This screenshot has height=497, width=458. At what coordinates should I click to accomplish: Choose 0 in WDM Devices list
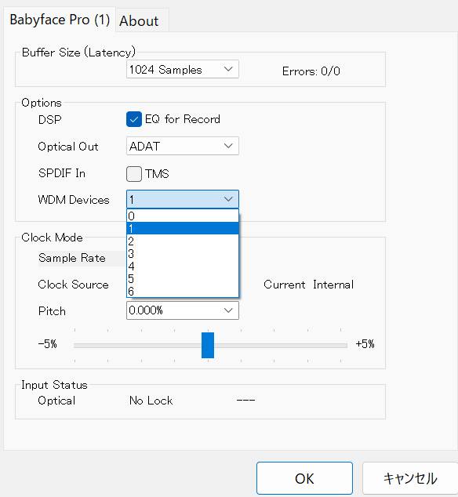pos(183,216)
